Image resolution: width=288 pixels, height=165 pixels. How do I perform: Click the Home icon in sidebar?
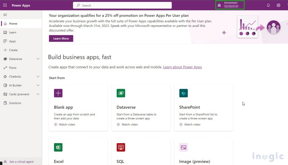coord(5,24)
